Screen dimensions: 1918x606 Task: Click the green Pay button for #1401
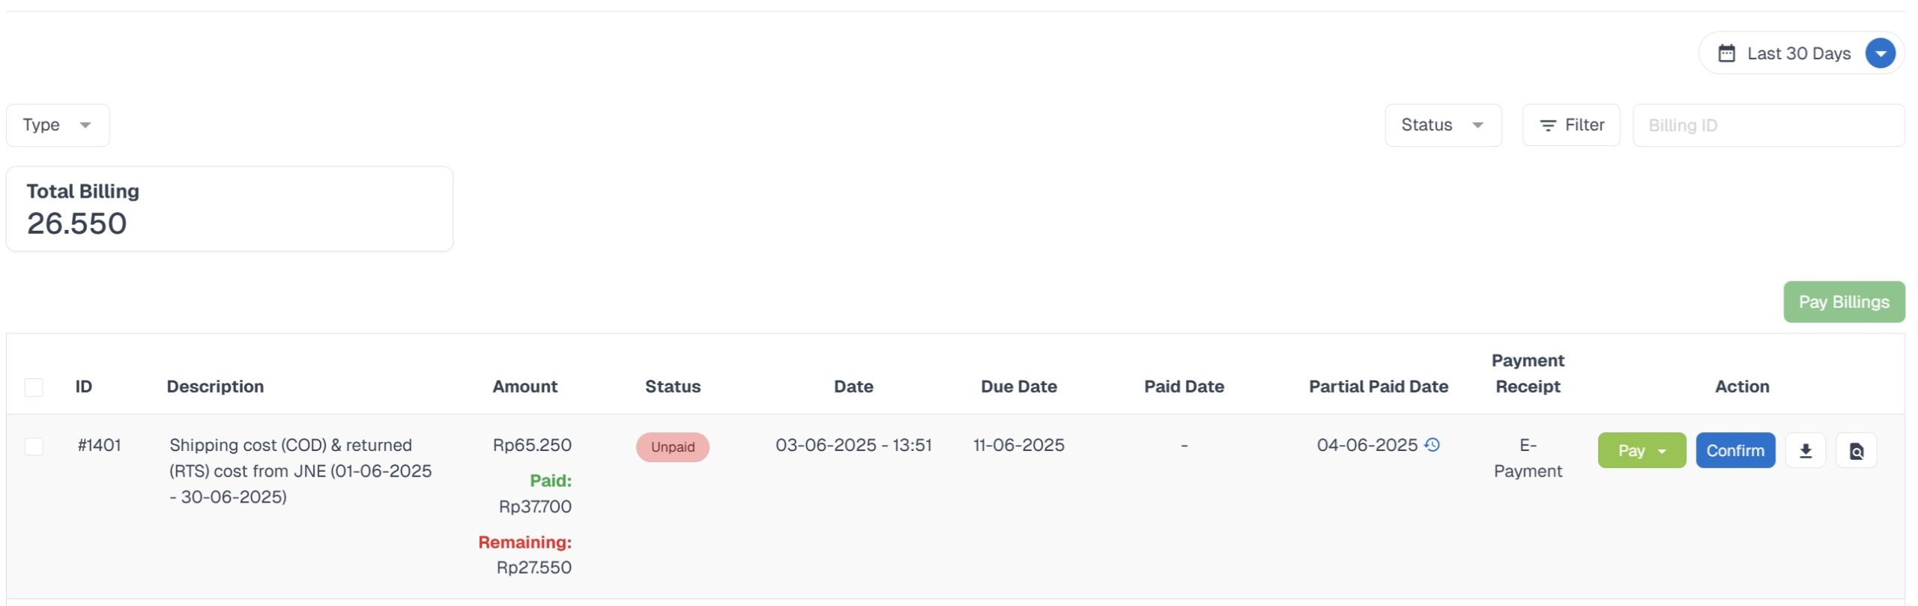pyautogui.click(x=1630, y=451)
